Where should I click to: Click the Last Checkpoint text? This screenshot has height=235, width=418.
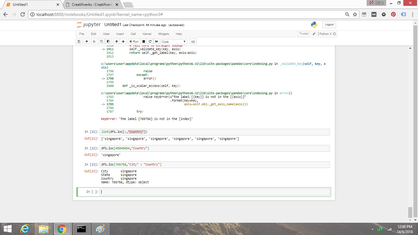(144, 25)
